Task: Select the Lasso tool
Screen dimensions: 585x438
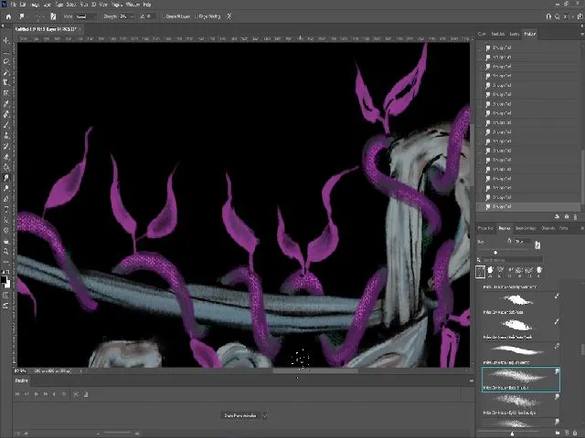Action: pos(6,61)
